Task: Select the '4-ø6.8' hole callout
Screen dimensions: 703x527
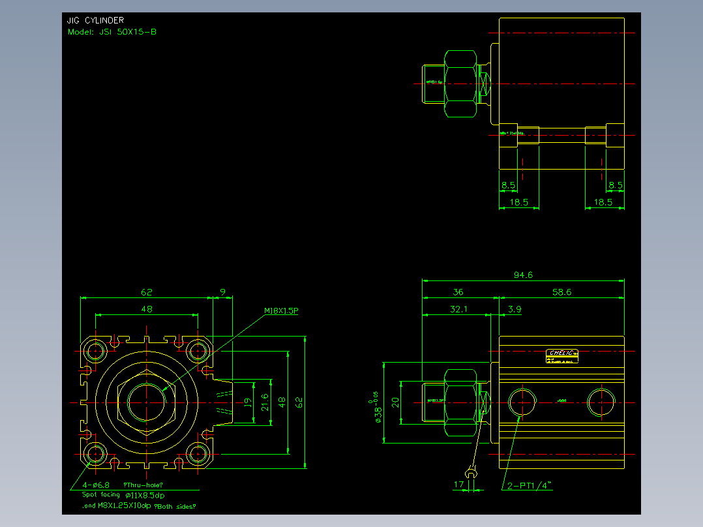Action: tap(96, 485)
